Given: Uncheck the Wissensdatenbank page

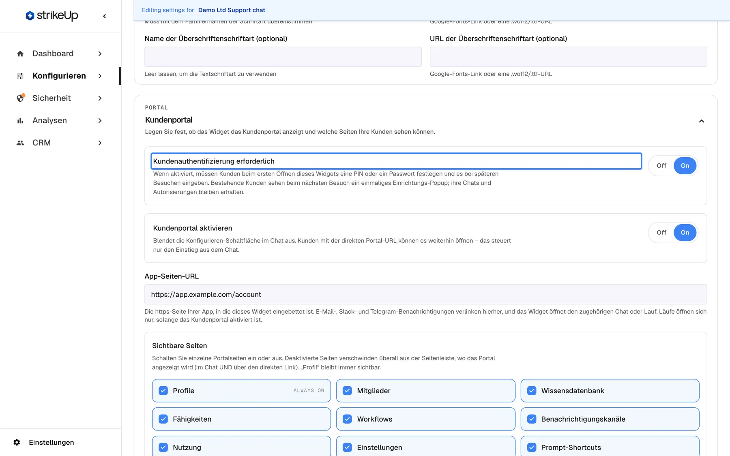Looking at the screenshot, I should tap(532, 391).
